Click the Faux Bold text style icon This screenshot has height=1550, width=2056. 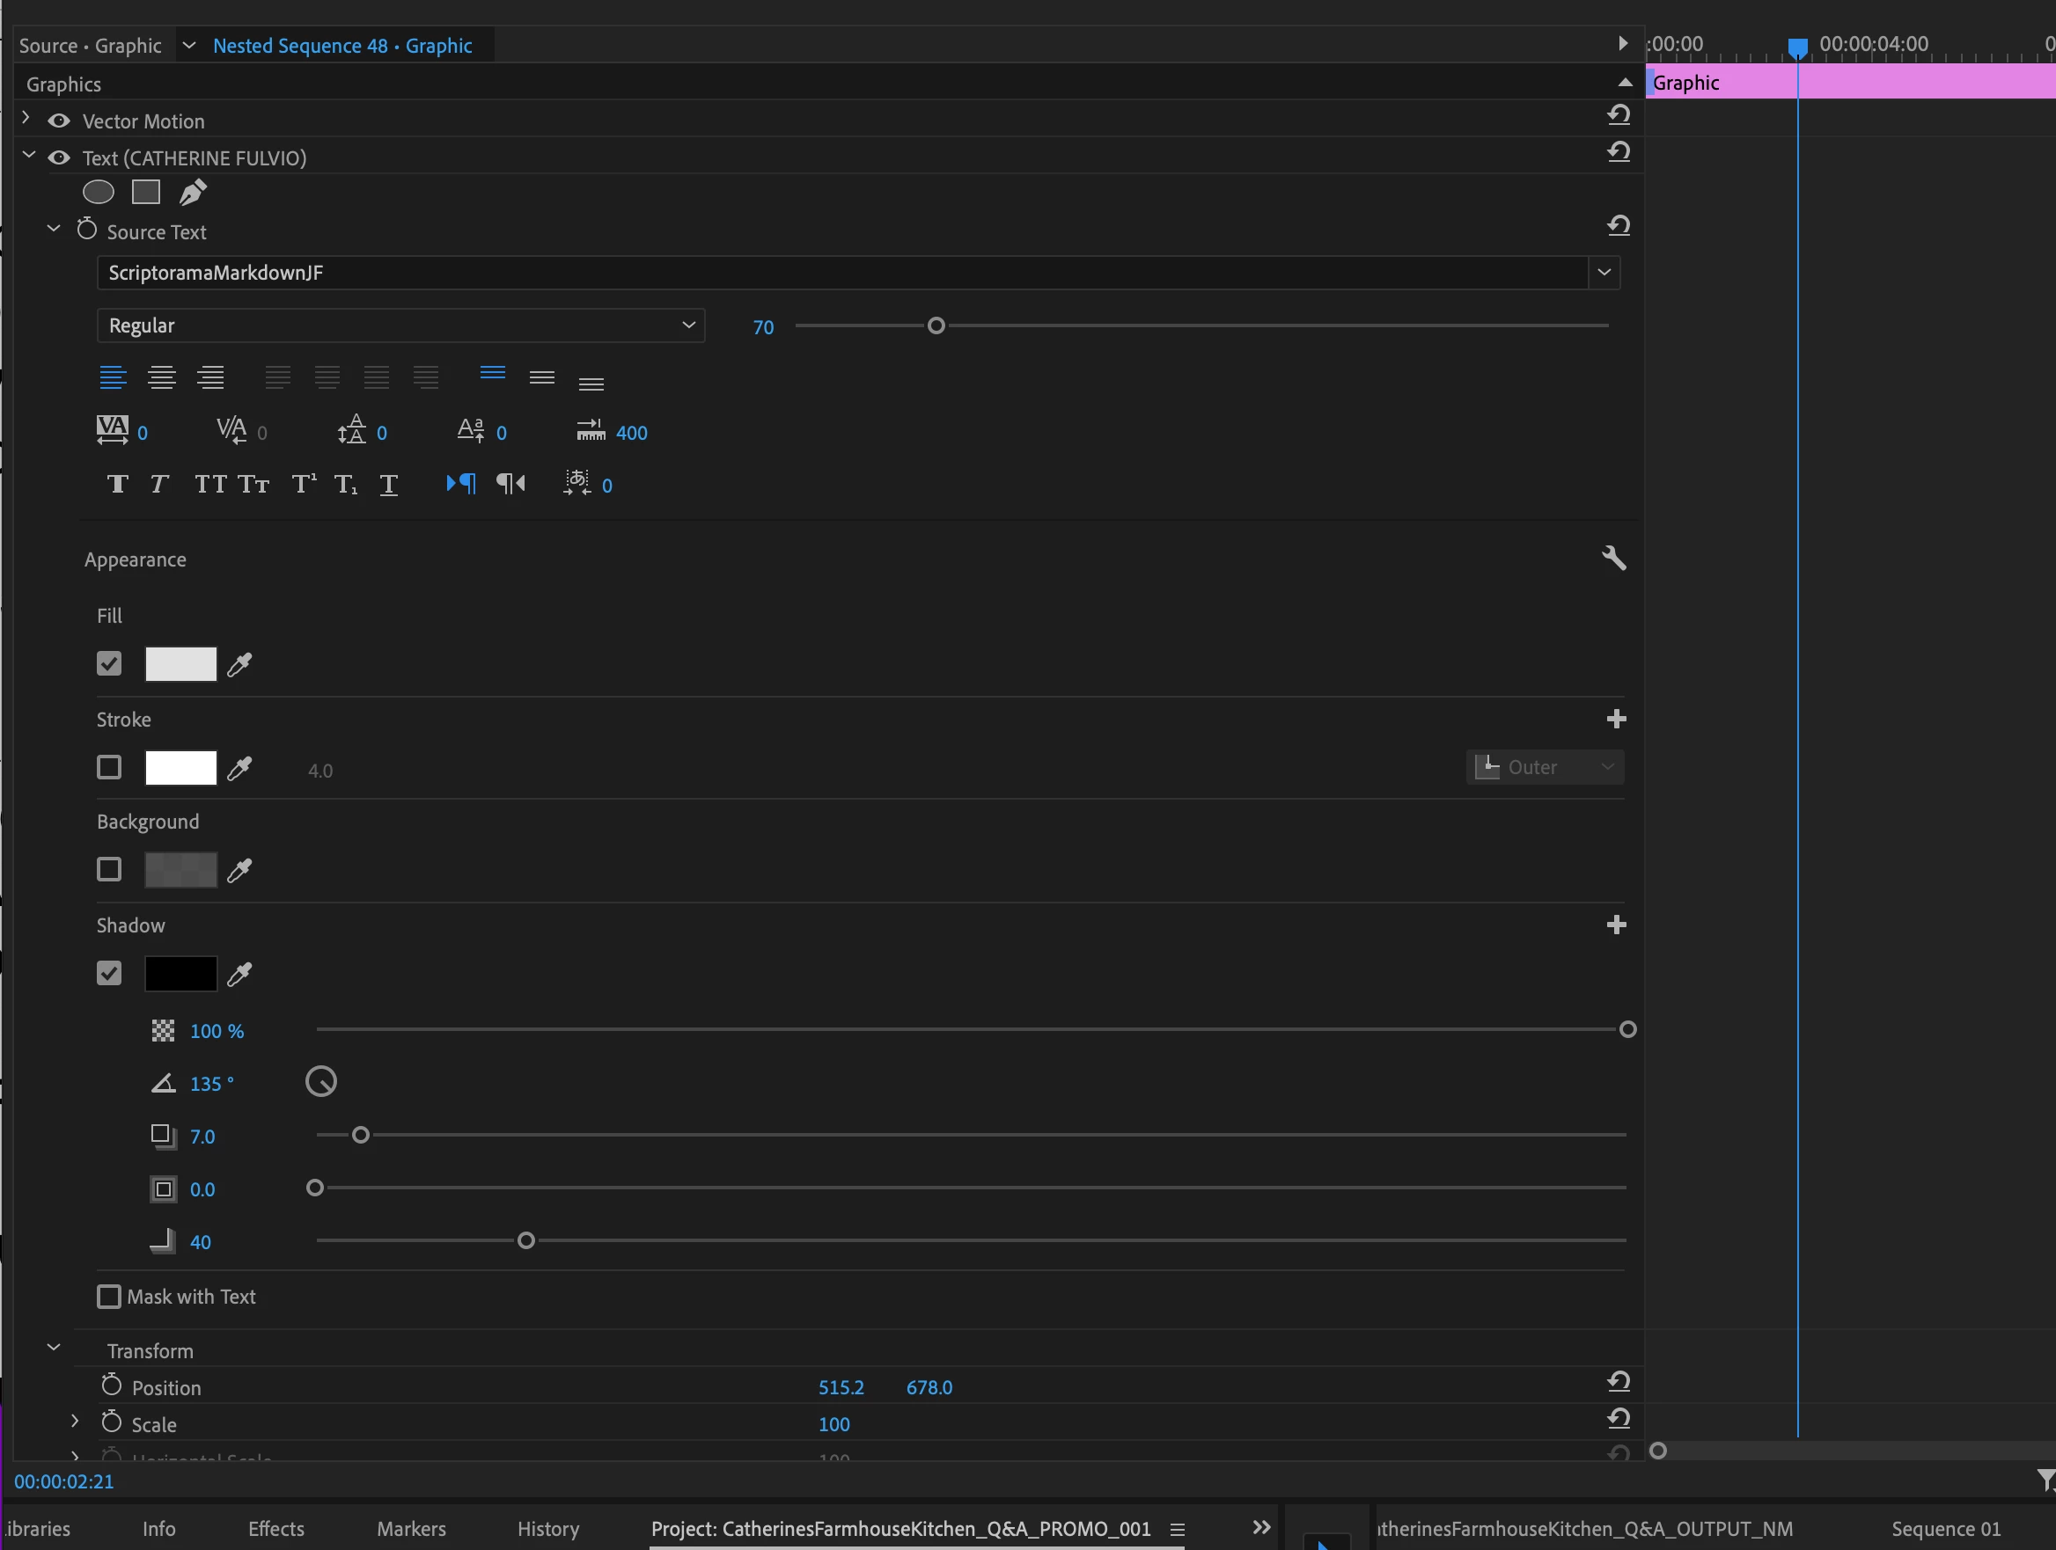[x=117, y=484]
